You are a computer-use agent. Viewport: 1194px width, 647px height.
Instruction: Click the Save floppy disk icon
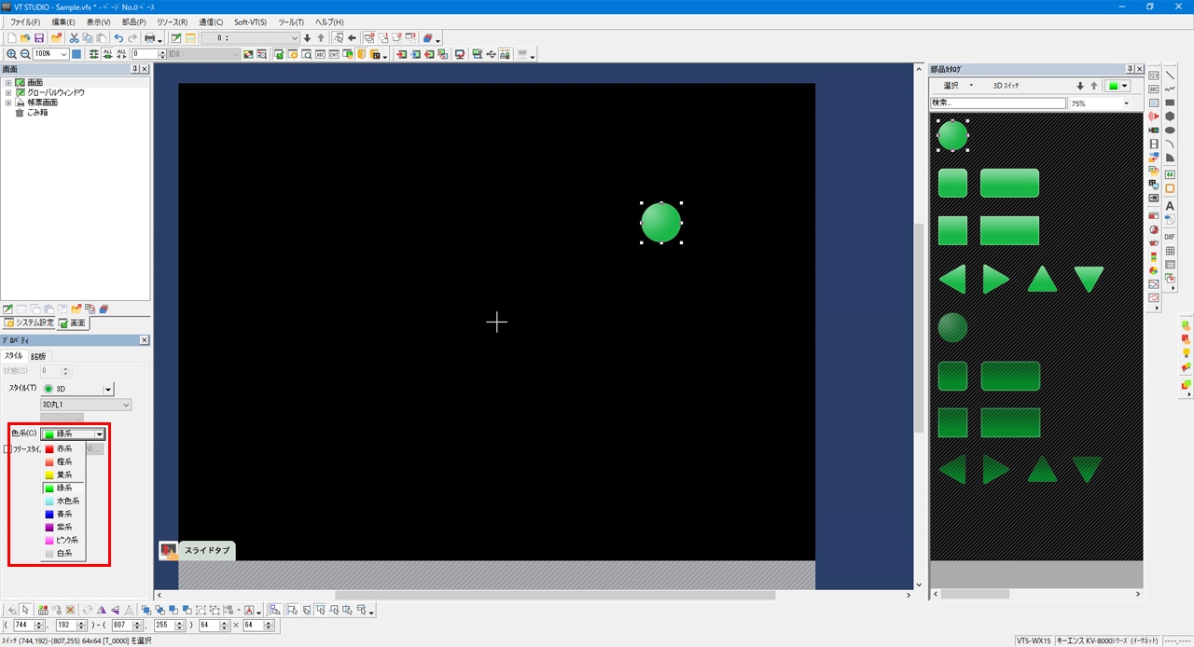tap(39, 38)
